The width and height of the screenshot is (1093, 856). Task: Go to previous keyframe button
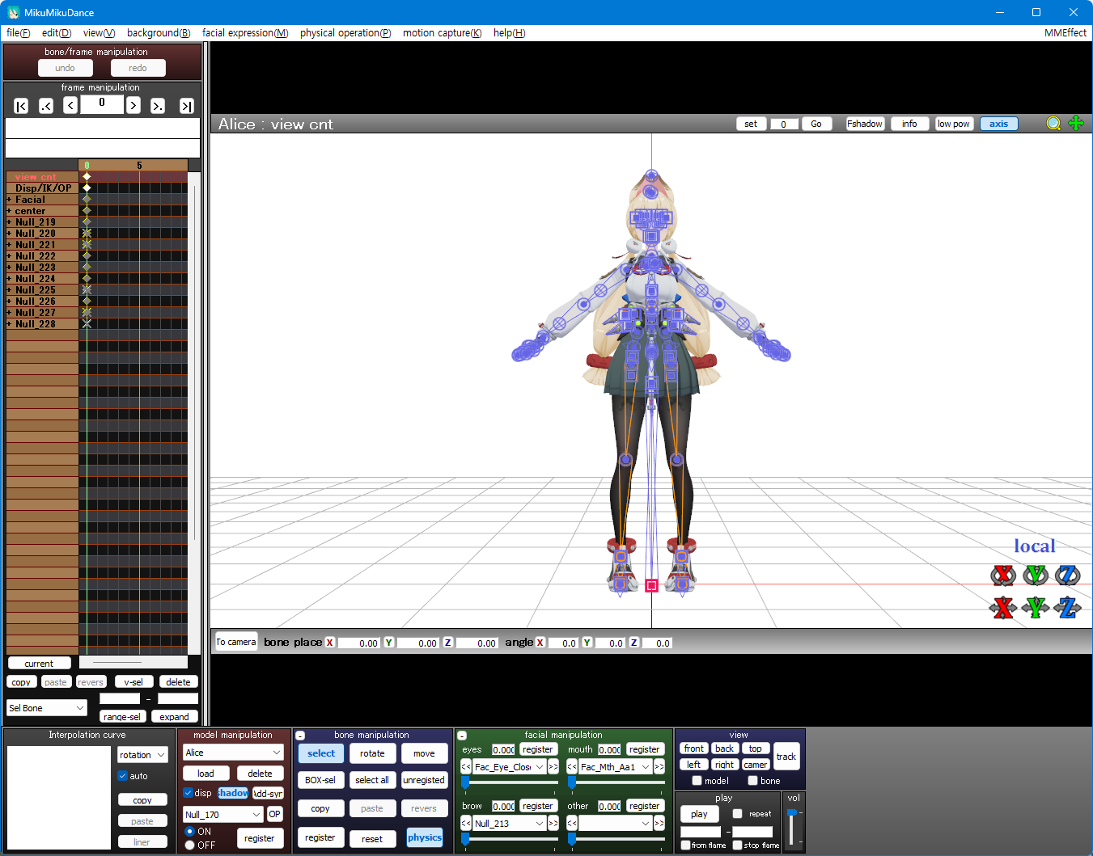click(46, 106)
